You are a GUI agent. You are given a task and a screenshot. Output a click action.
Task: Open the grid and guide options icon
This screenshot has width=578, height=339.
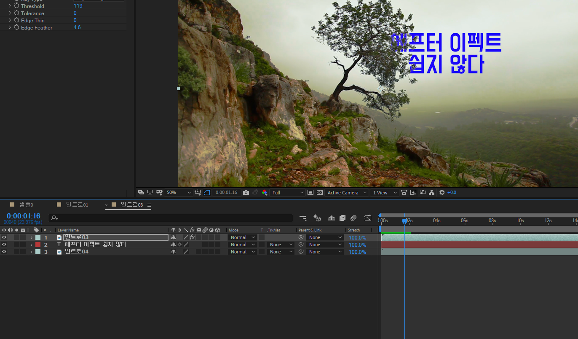198,192
